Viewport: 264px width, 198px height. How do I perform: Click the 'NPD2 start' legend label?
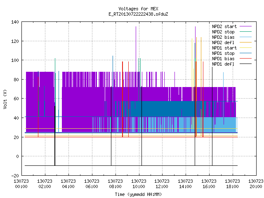(x=224, y=26)
